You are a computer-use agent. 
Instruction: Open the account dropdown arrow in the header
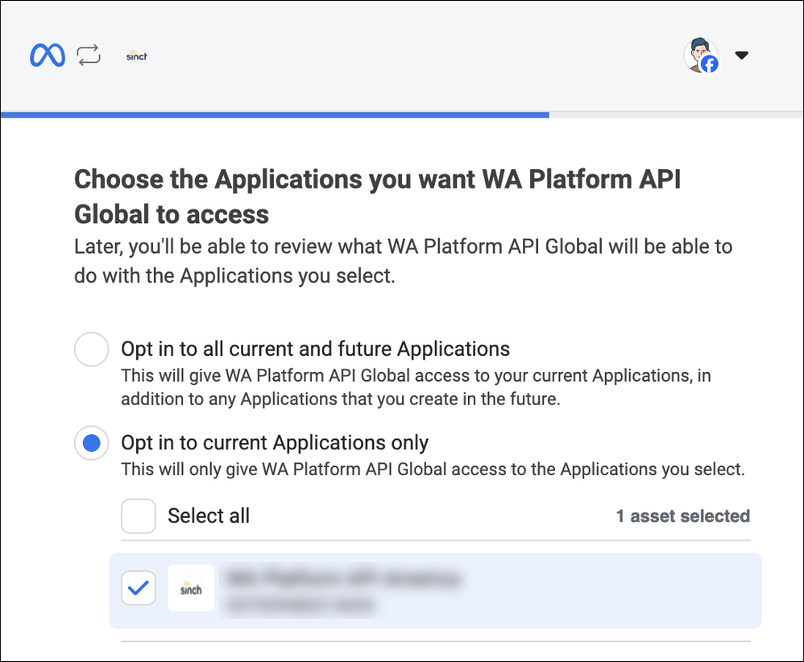point(741,55)
